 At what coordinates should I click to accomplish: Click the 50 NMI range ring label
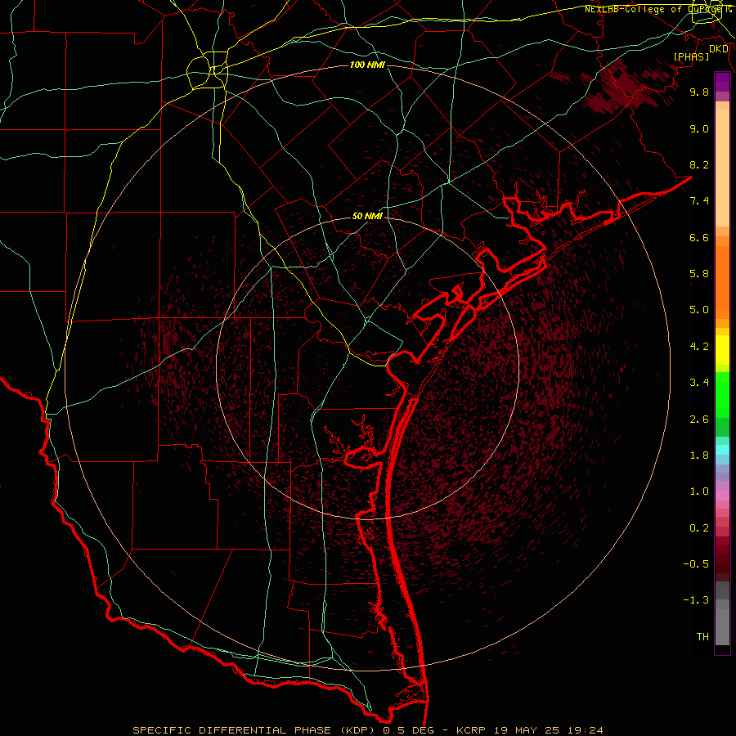(367, 216)
